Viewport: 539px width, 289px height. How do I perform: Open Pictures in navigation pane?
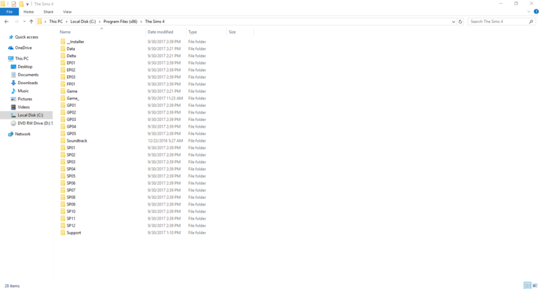click(x=26, y=99)
